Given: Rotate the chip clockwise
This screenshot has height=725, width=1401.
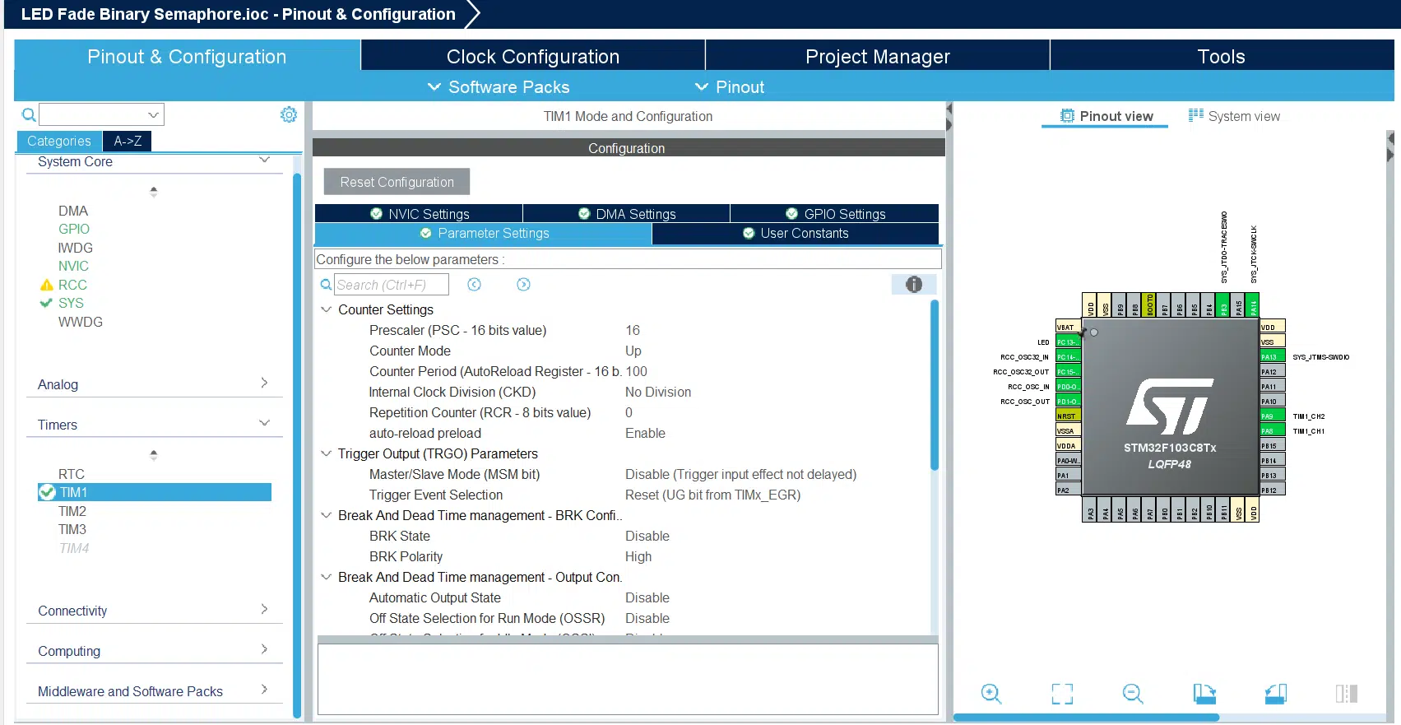Looking at the screenshot, I should pos(1204,694).
